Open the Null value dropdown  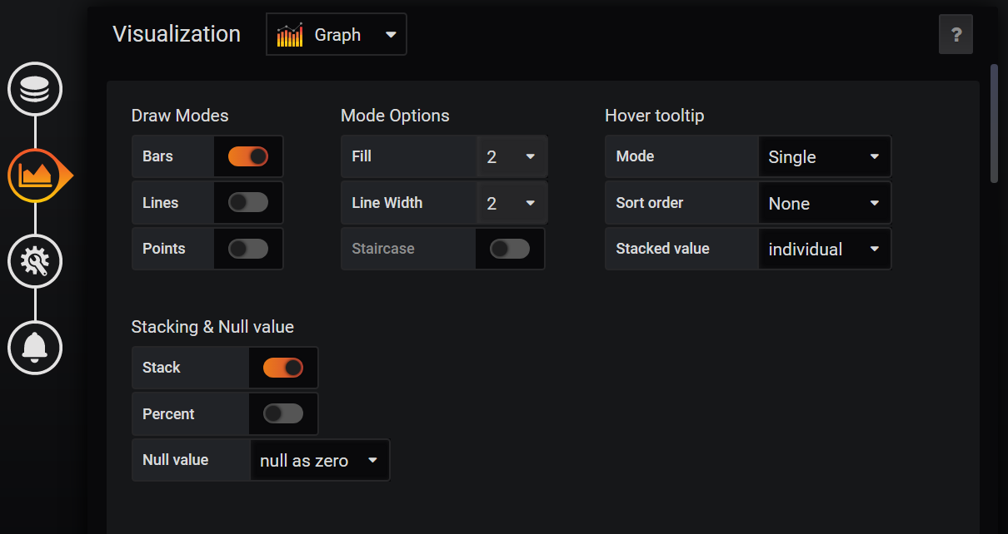click(319, 460)
